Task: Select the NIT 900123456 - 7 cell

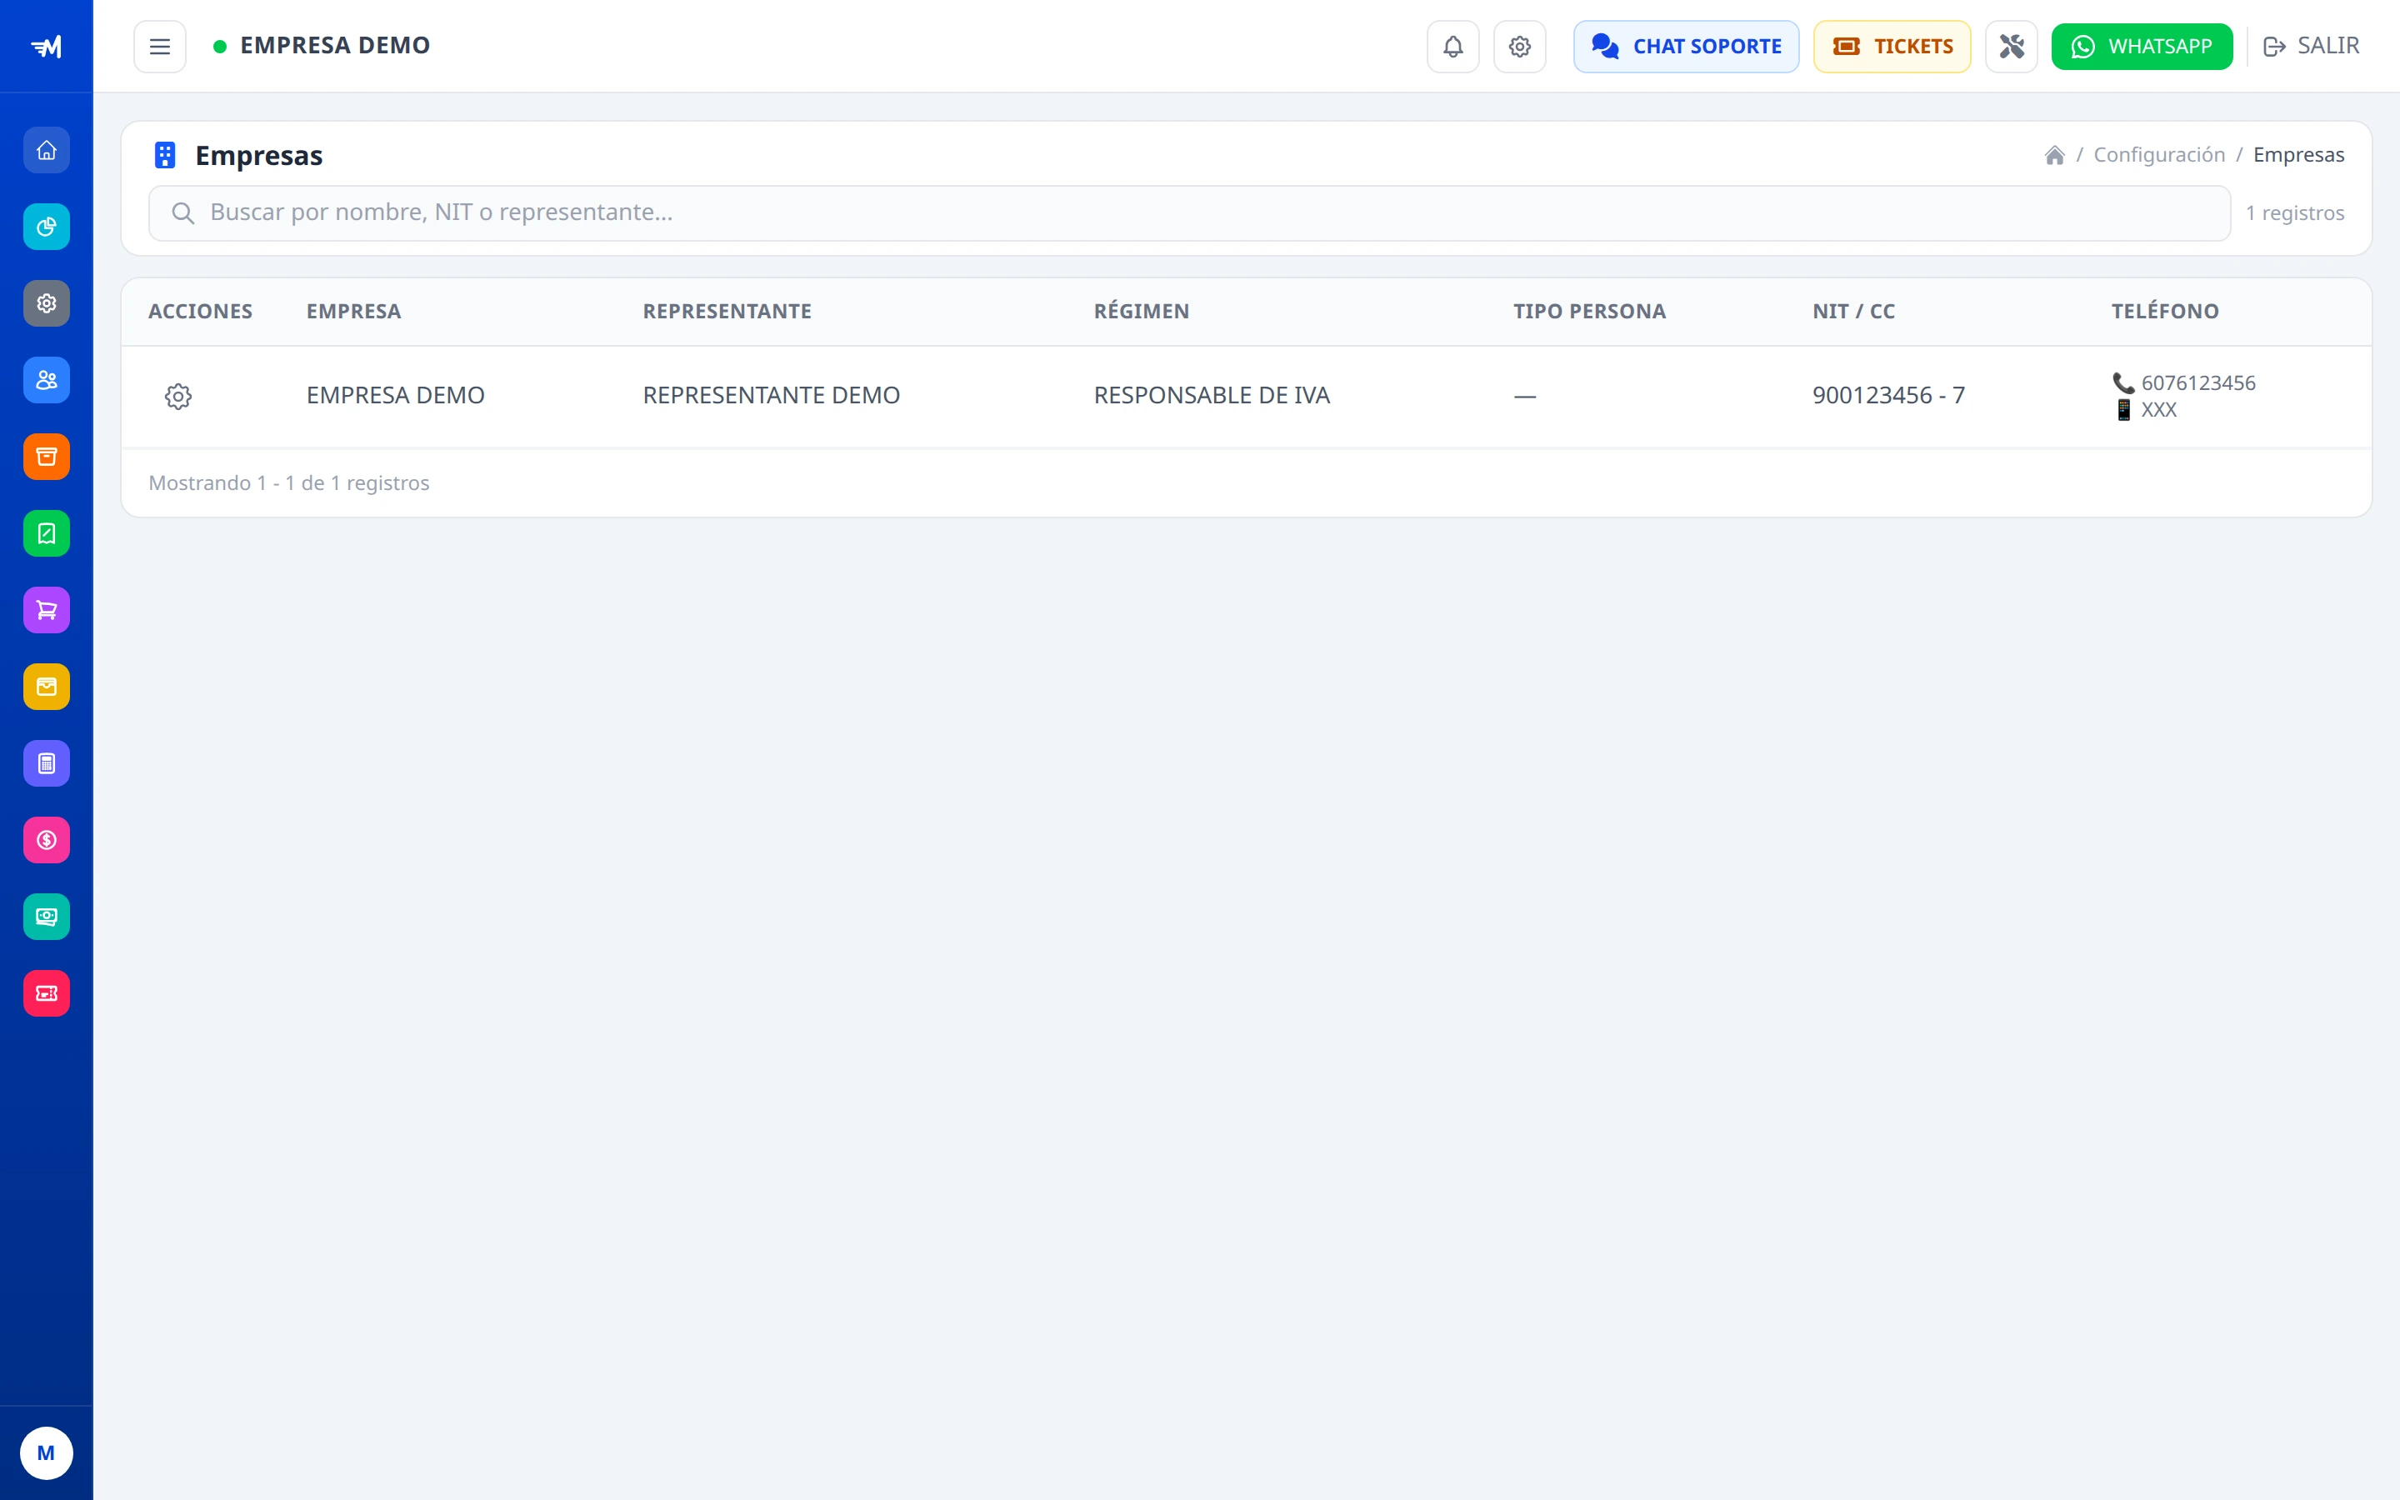Action: 1888,396
